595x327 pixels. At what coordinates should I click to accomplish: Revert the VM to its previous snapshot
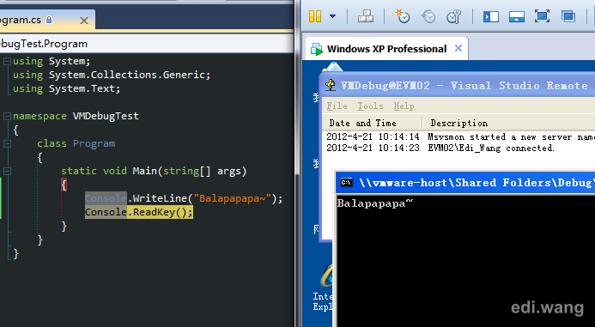coord(428,16)
